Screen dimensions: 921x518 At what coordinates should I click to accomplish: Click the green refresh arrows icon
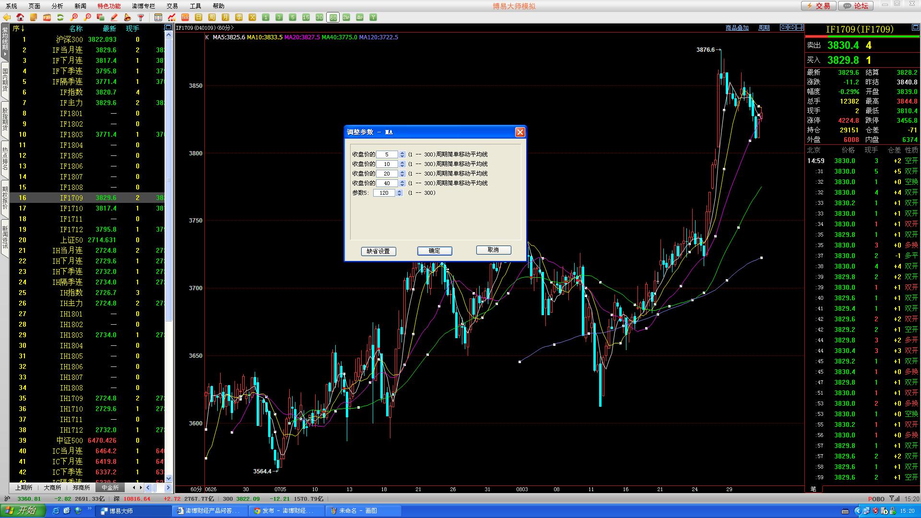point(60,17)
